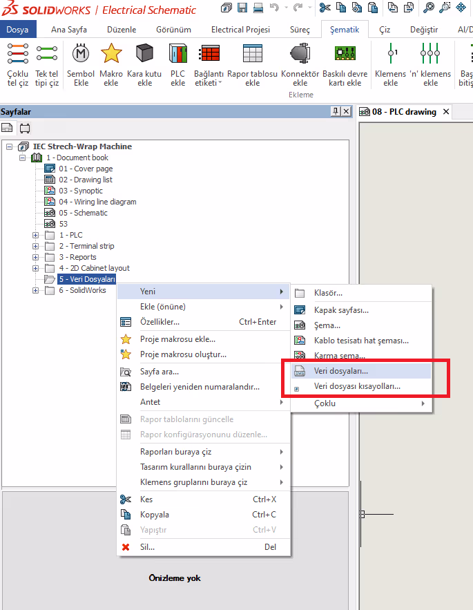473x610 pixels.
Task: Collapse the 1 - Document book node
Action: tap(23, 158)
